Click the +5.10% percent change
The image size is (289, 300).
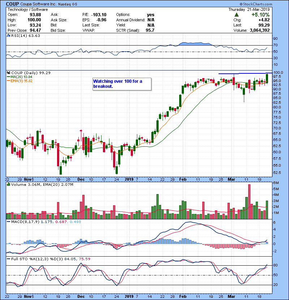pos(260,15)
